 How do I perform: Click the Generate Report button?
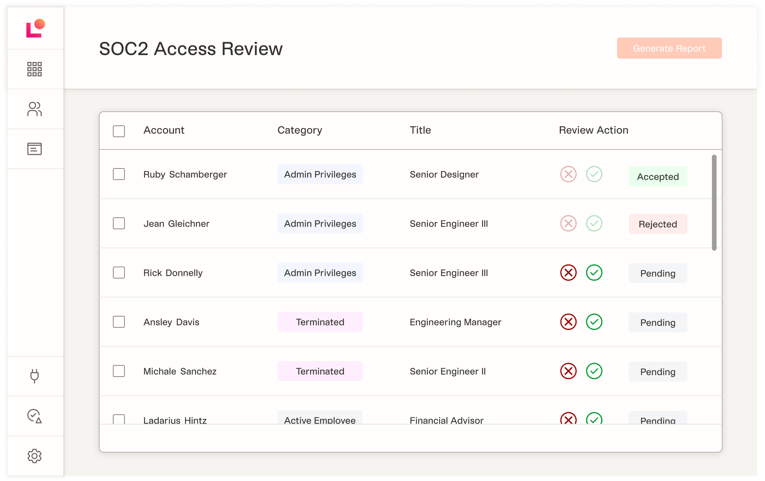[x=669, y=48]
